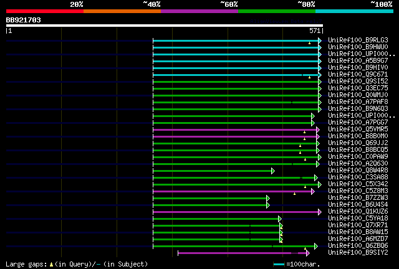Click the end arrowhead of UniRef100_Q9C671 alignment

tap(320, 75)
